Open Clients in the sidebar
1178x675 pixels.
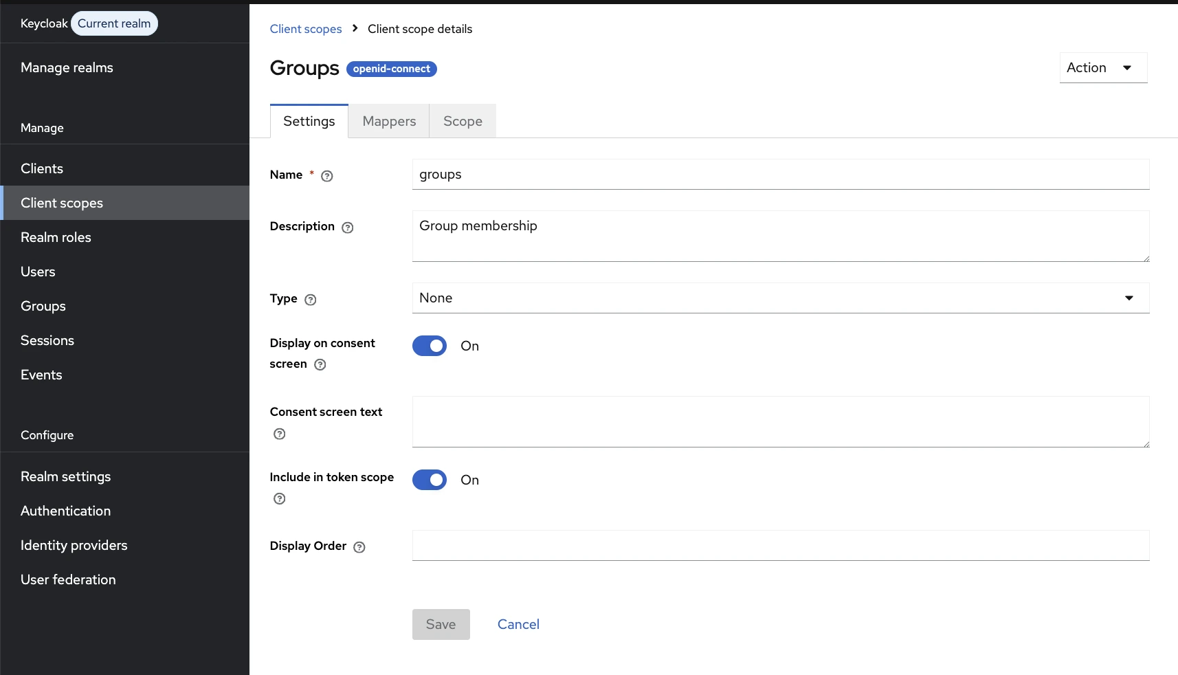click(125, 168)
